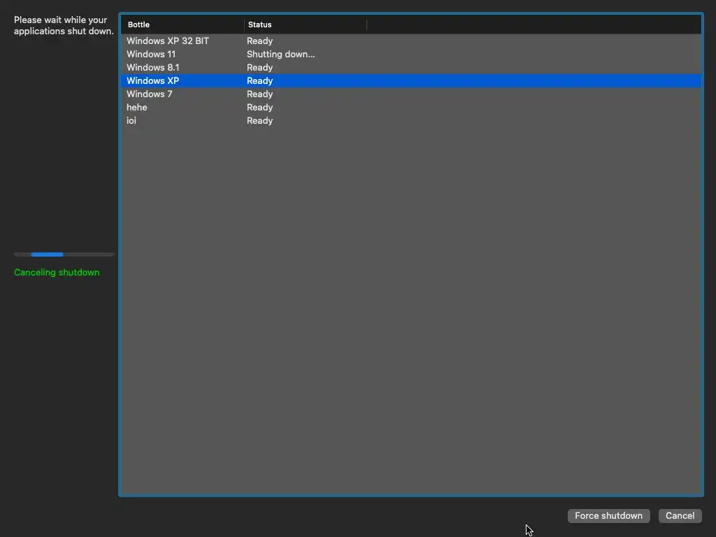Click Ready status of Windows 7
716x537 pixels.
pos(259,94)
